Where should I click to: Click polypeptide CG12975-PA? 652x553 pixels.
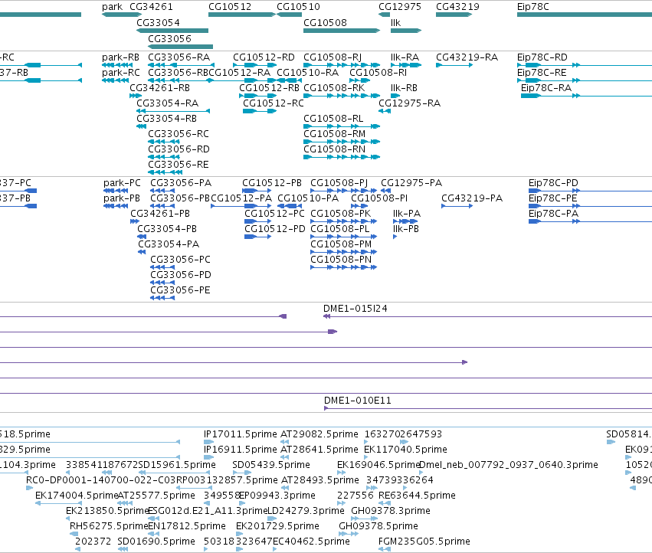point(411,183)
